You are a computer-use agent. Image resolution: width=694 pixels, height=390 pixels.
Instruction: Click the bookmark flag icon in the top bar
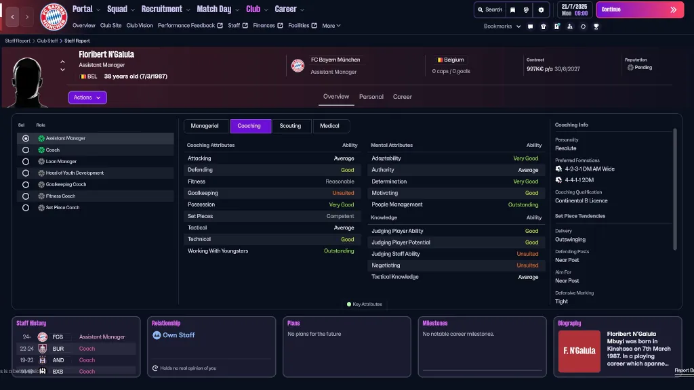point(513,9)
